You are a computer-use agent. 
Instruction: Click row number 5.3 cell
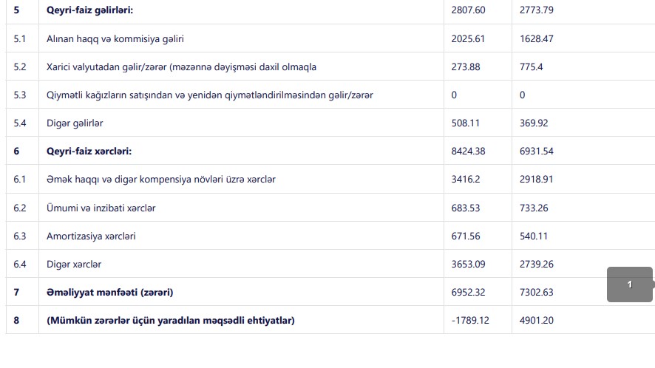pyautogui.click(x=20, y=95)
